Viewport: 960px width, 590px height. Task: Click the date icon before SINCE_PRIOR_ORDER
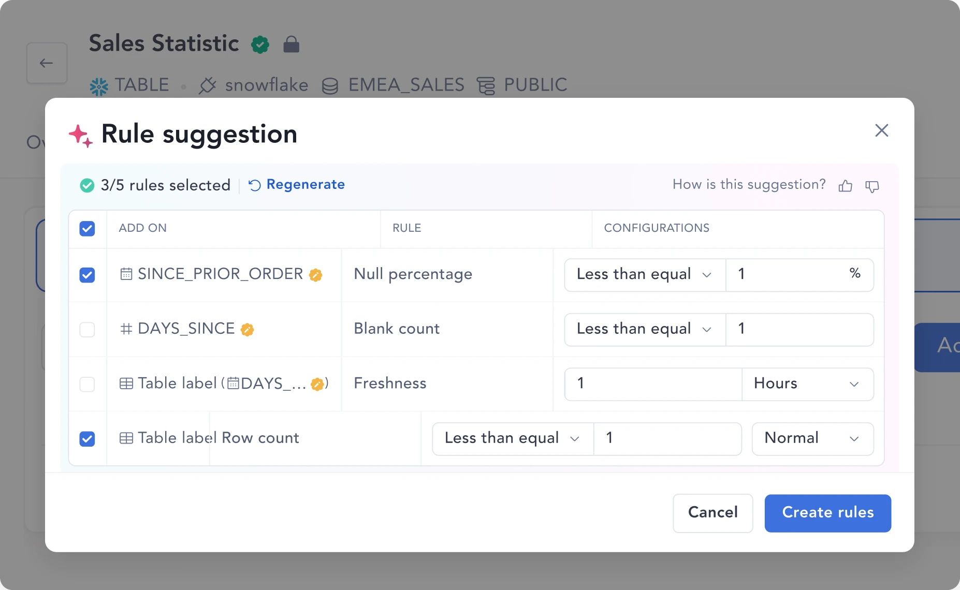pyautogui.click(x=126, y=274)
